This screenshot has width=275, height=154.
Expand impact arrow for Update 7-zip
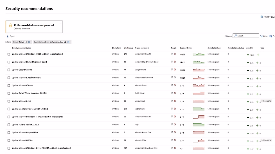(248, 125)
